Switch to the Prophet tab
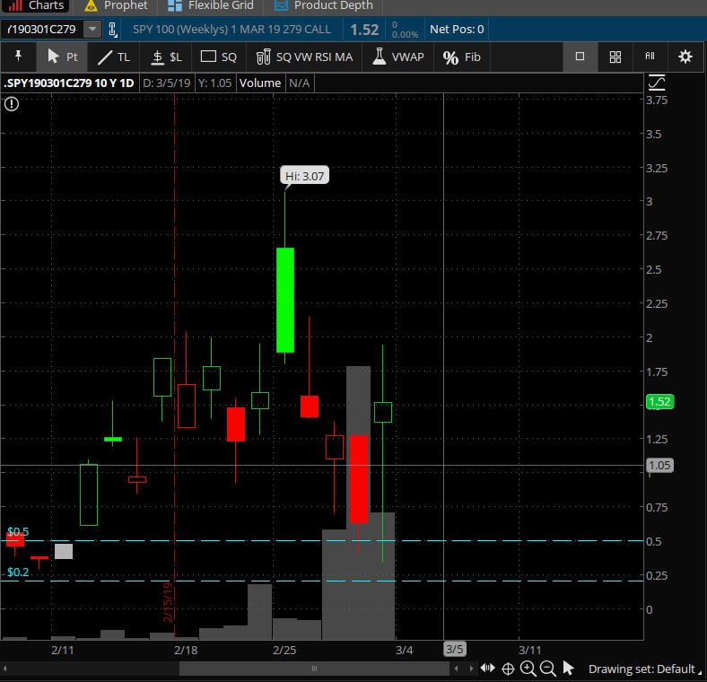Image resolution: width=707 pixels, height=682 pixels. [117, 5]
